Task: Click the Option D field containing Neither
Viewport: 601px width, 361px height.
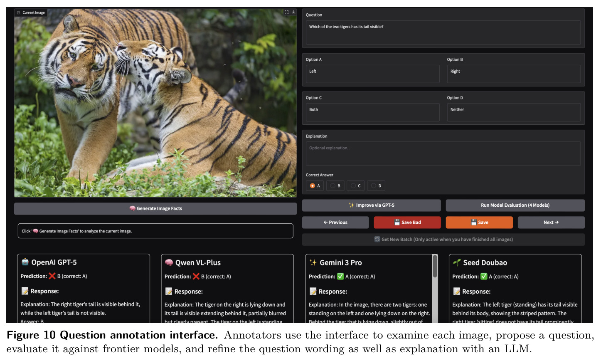Action: pyautogui.click(x=514, y=112)
